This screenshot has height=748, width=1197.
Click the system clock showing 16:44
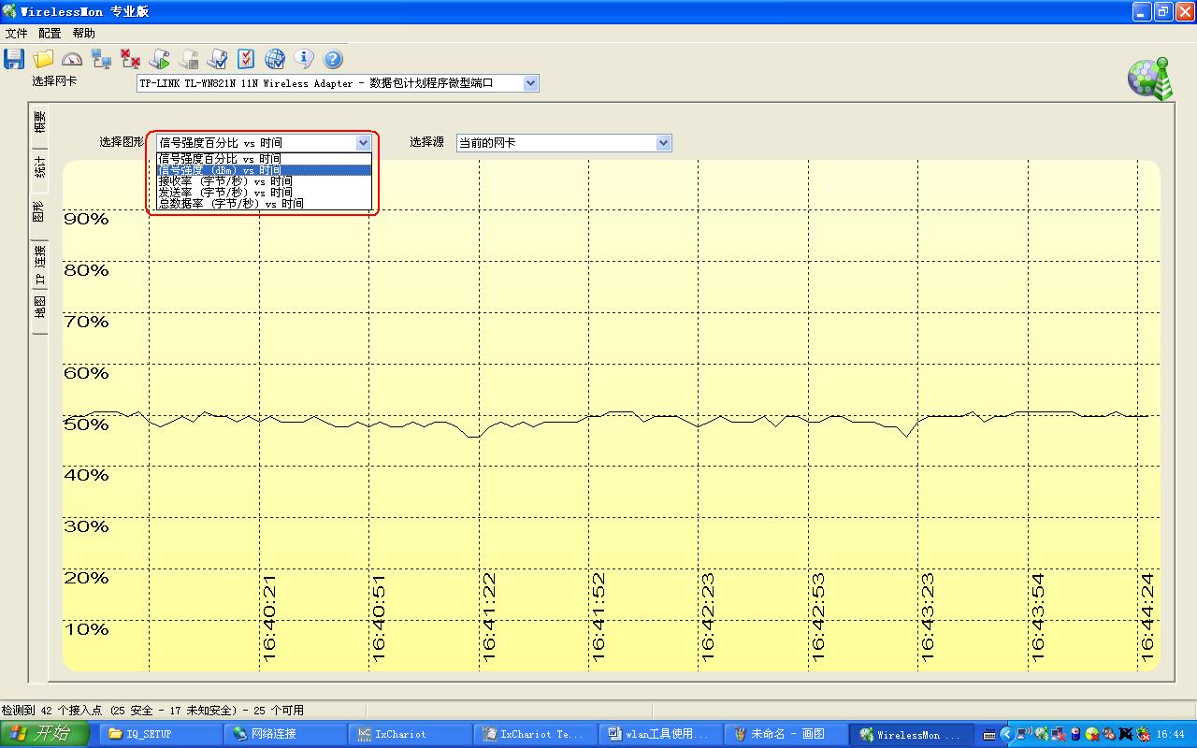tap(1171, 734)
